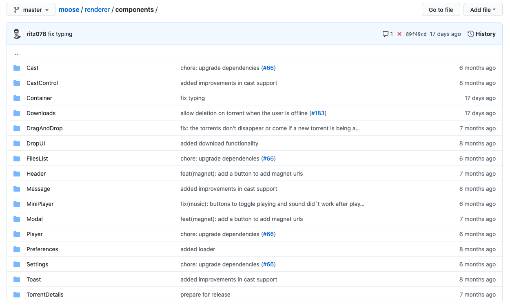Viewport: 510px width, 306px height.
Task: Click ritz078's avatar image
Action: pyautogui.click(x=17, y=34)
